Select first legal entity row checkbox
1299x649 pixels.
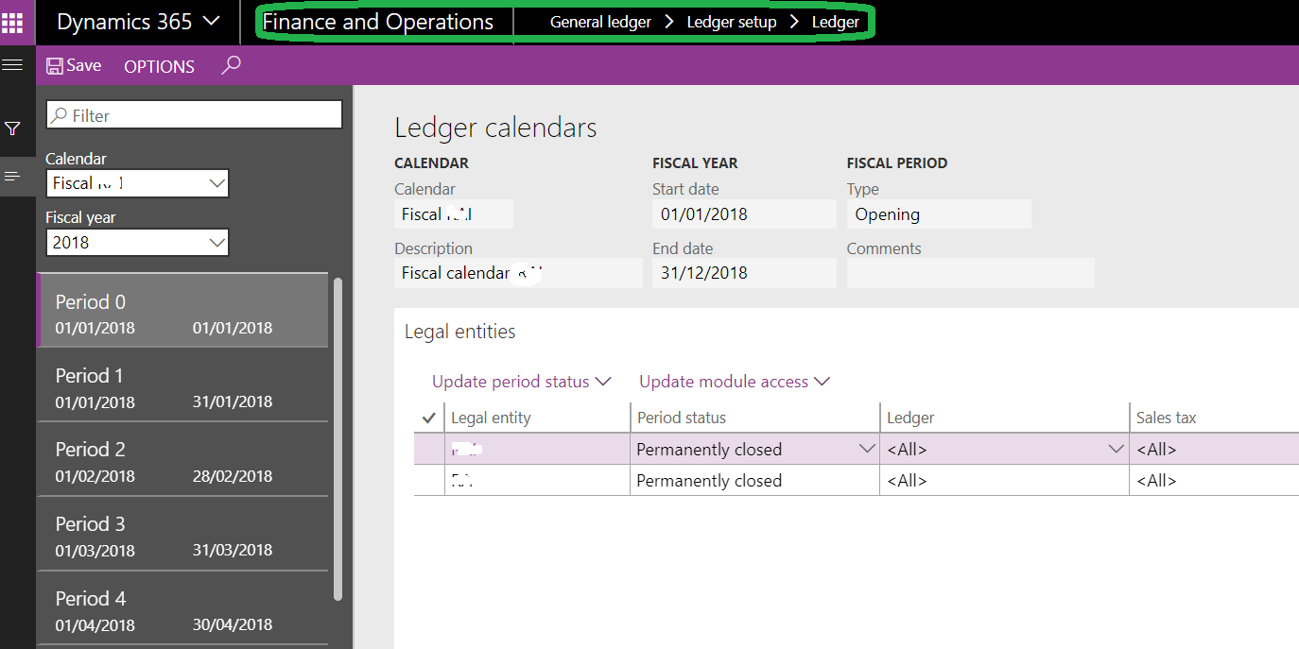[428, 450]
